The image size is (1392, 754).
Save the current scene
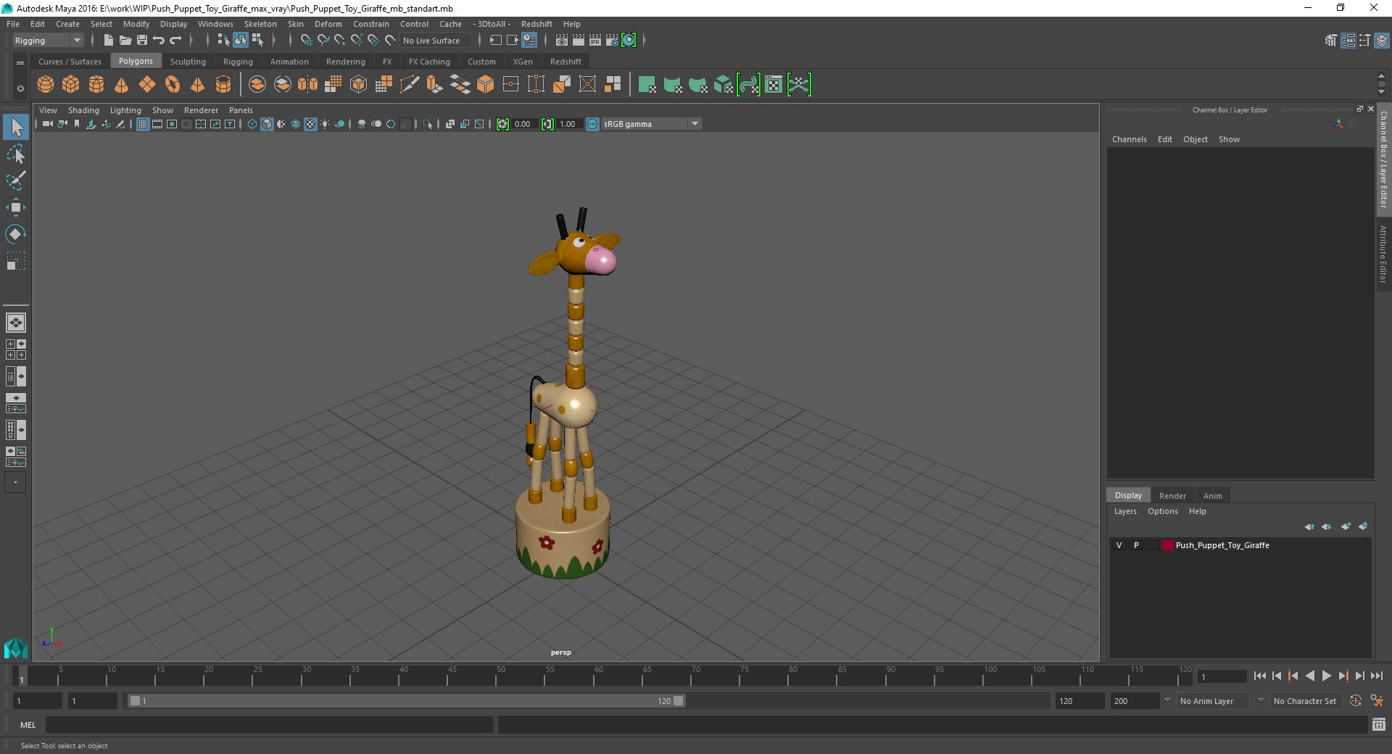[142, 41]
